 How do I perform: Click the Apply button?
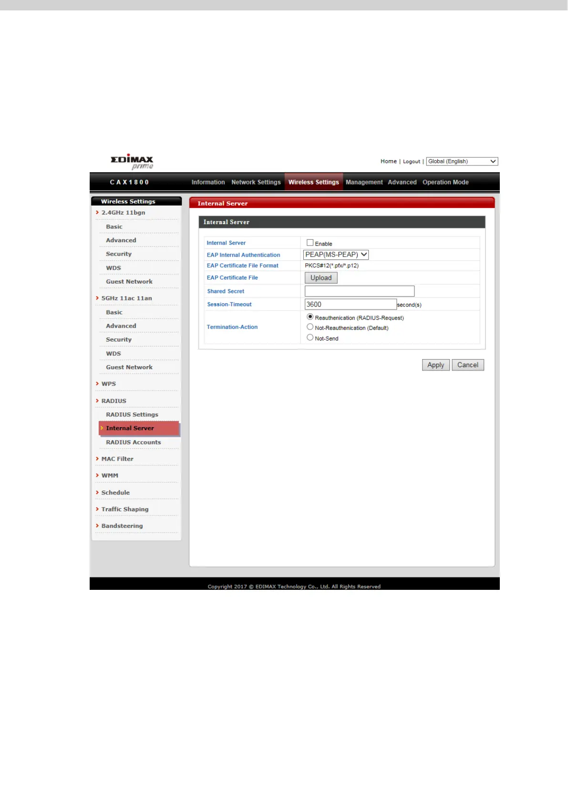tap(436, 365)
